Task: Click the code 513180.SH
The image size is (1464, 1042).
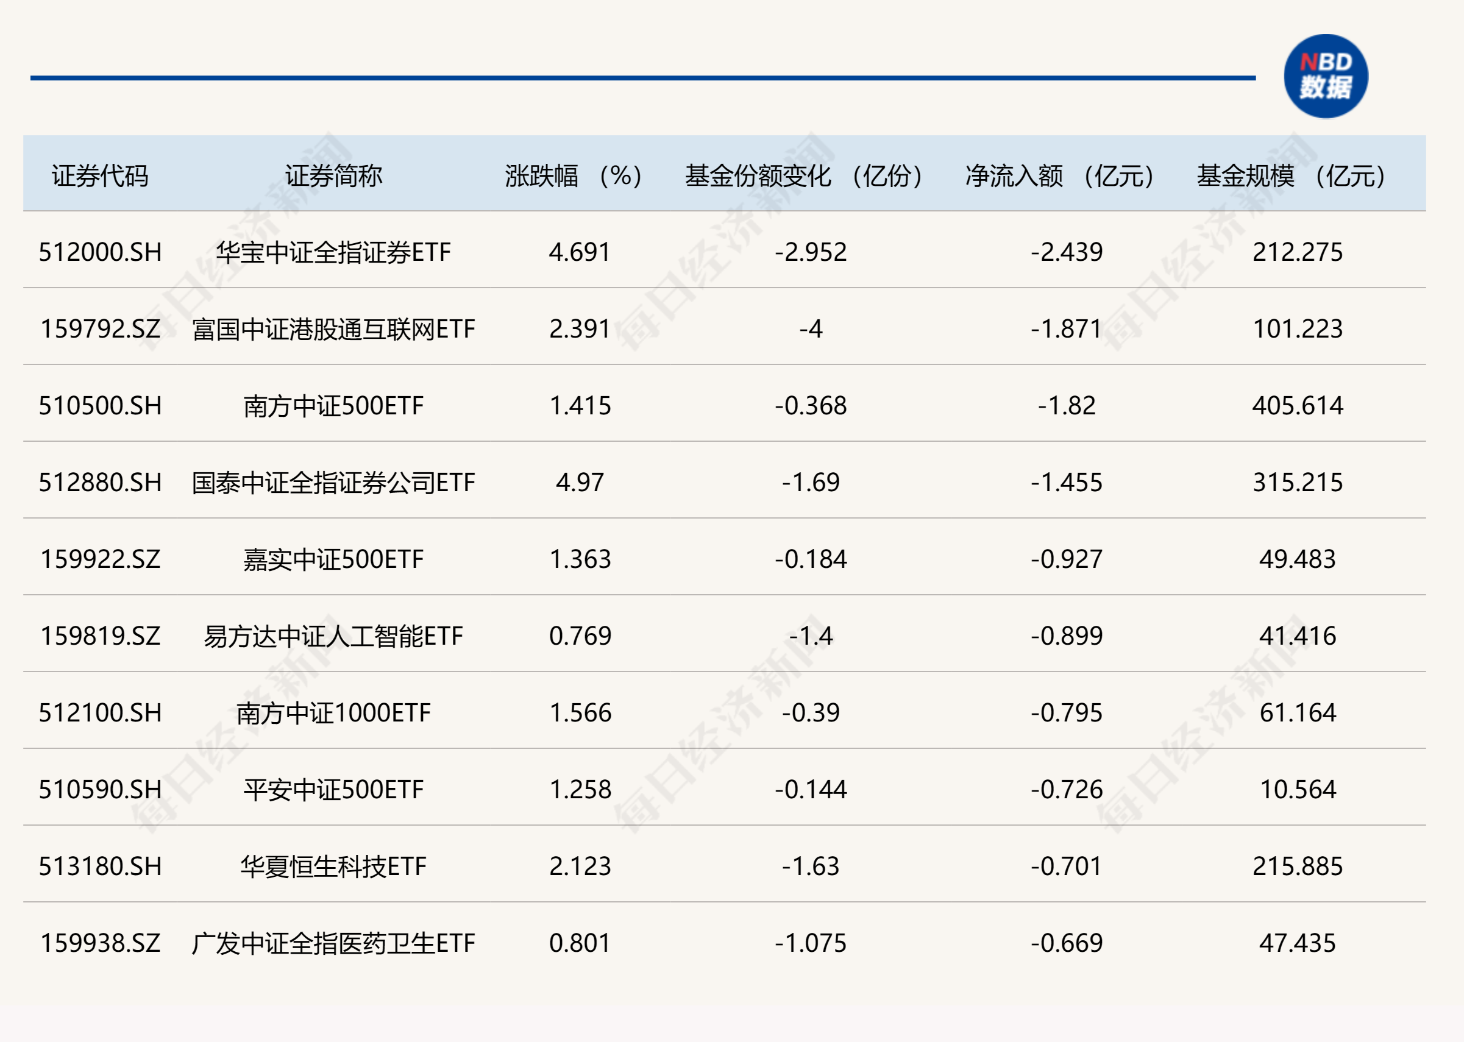Action: [100, 866]
